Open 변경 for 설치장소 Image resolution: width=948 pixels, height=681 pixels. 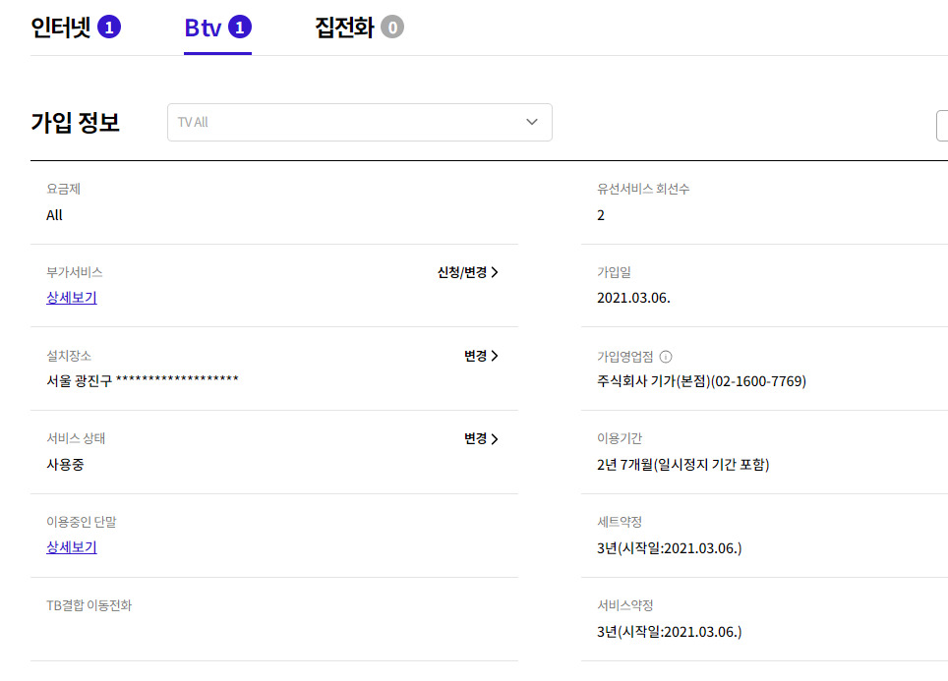(x=481, y=356)
